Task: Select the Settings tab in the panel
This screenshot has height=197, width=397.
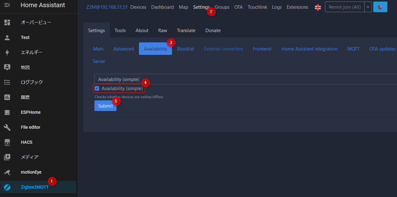Action: (96, 30)
